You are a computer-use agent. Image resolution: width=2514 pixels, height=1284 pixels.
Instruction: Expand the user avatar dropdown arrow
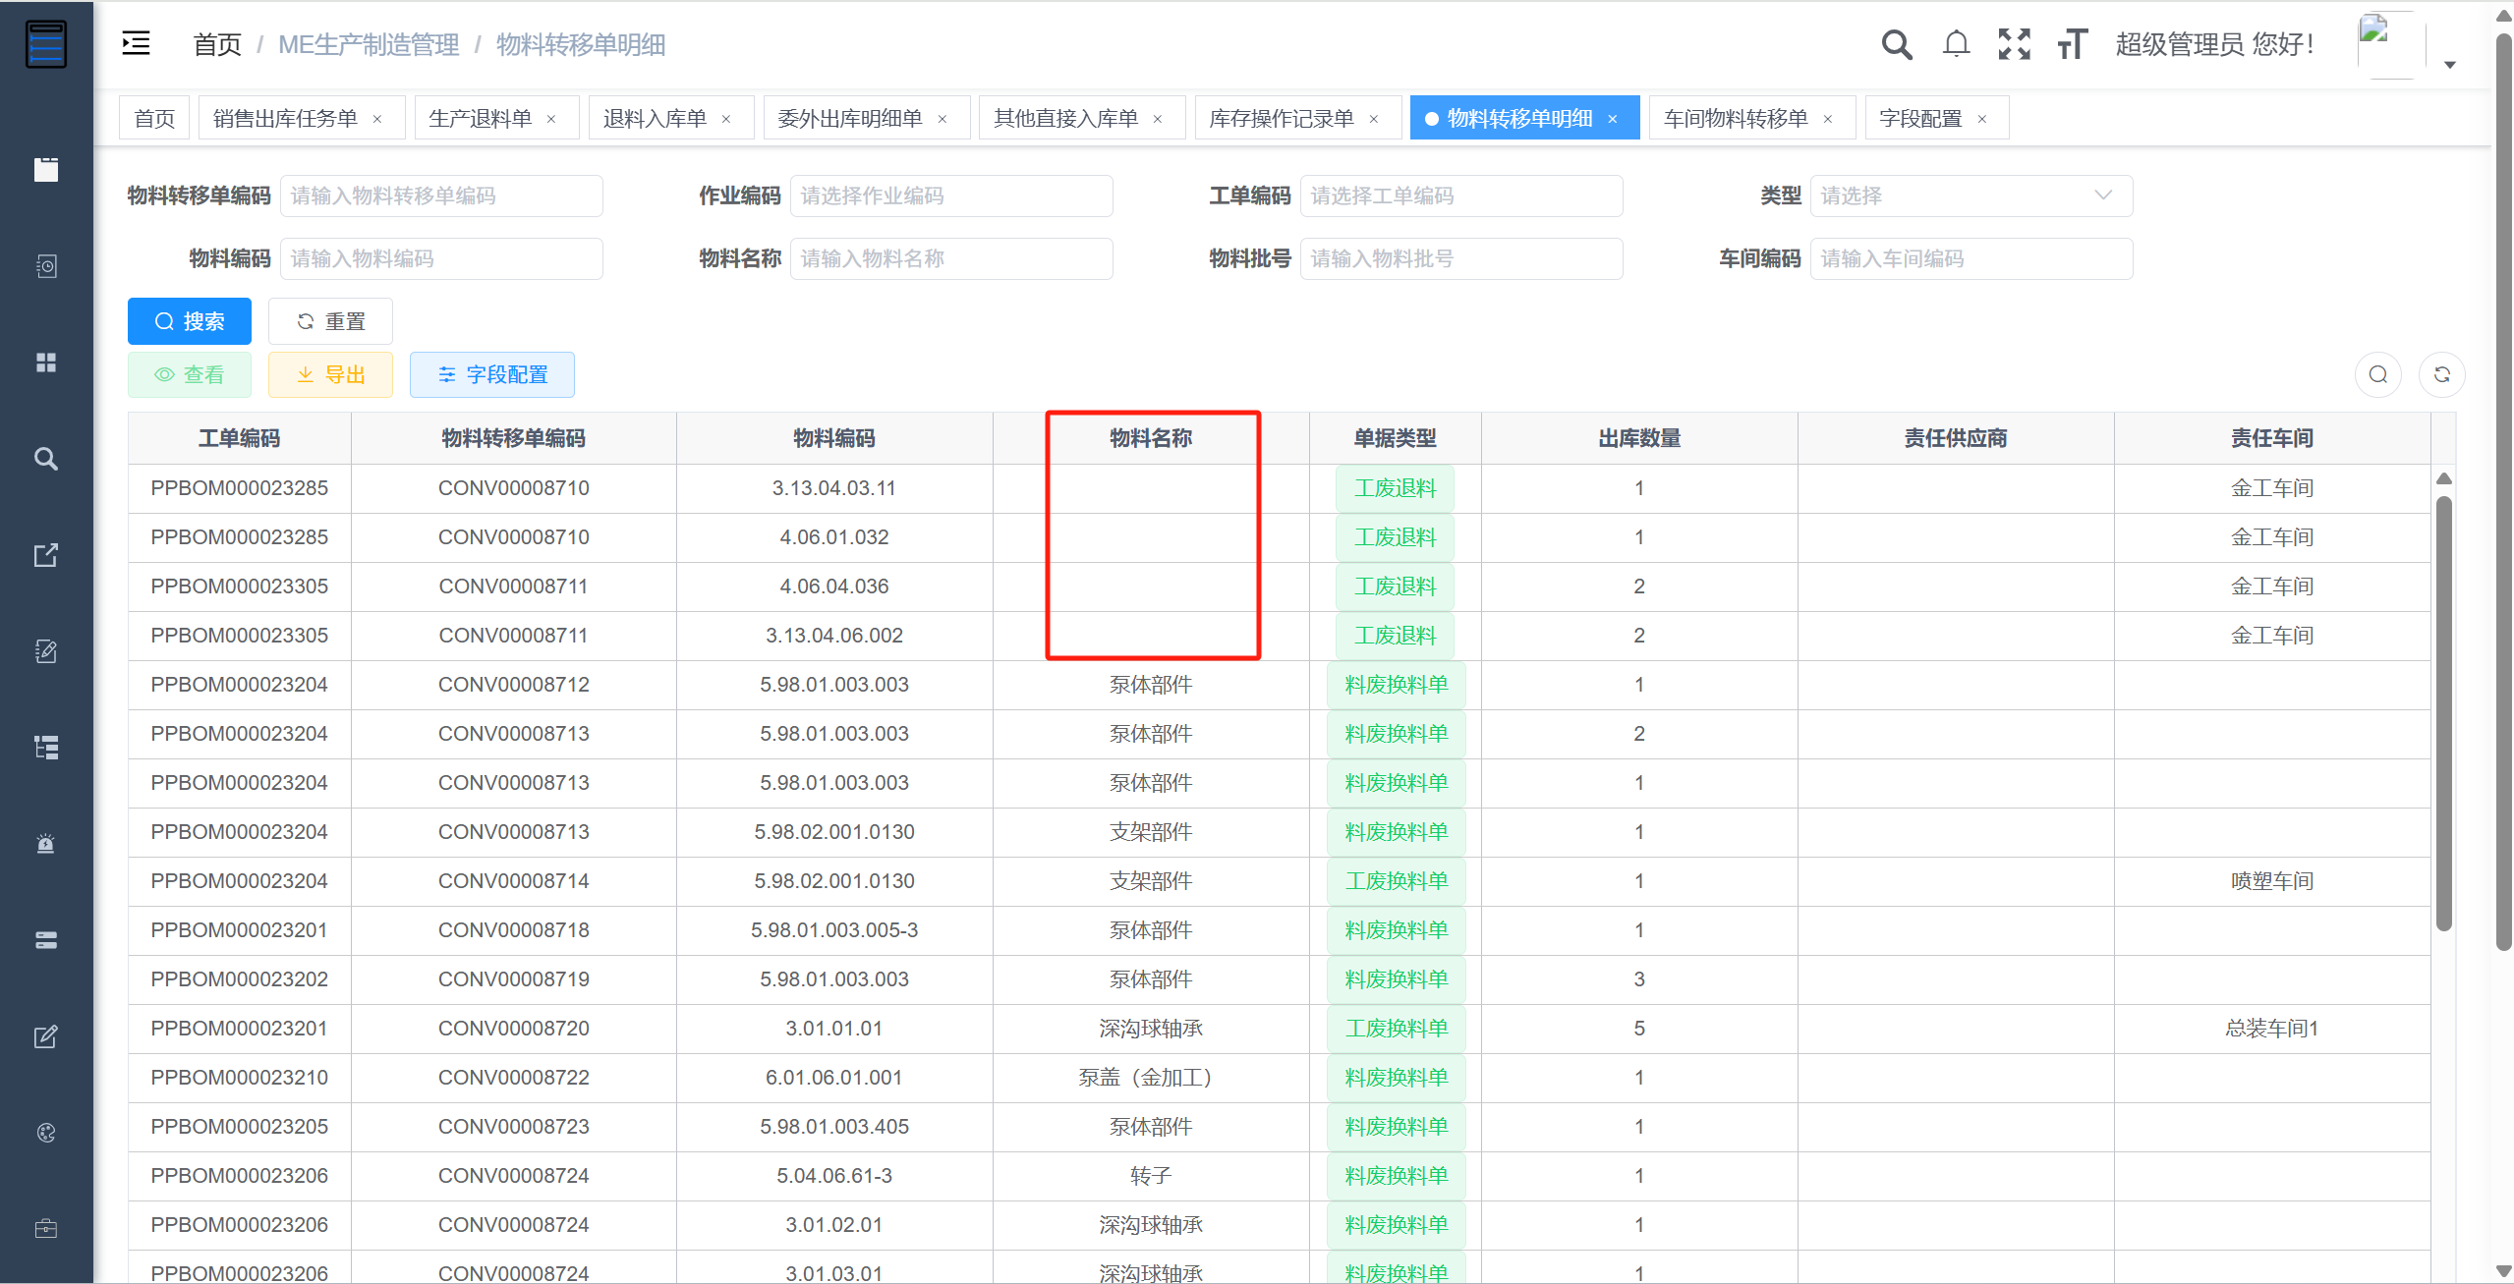(2449, 64)
